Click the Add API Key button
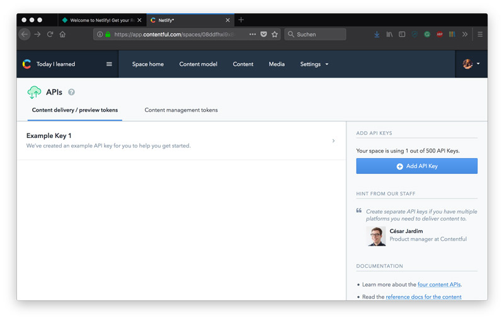 (416, 166)
